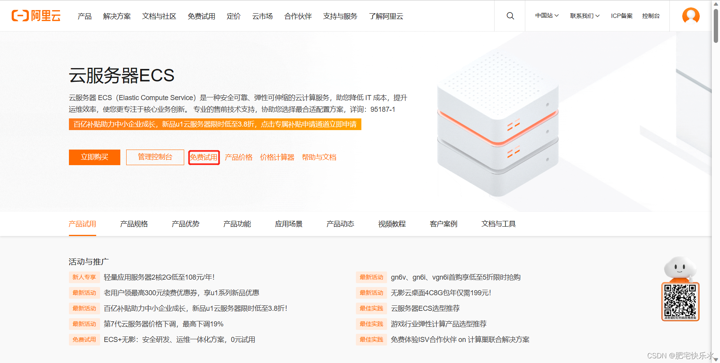Open the 价格计算器 link
The image size is (720, 363).
(277, 157)
